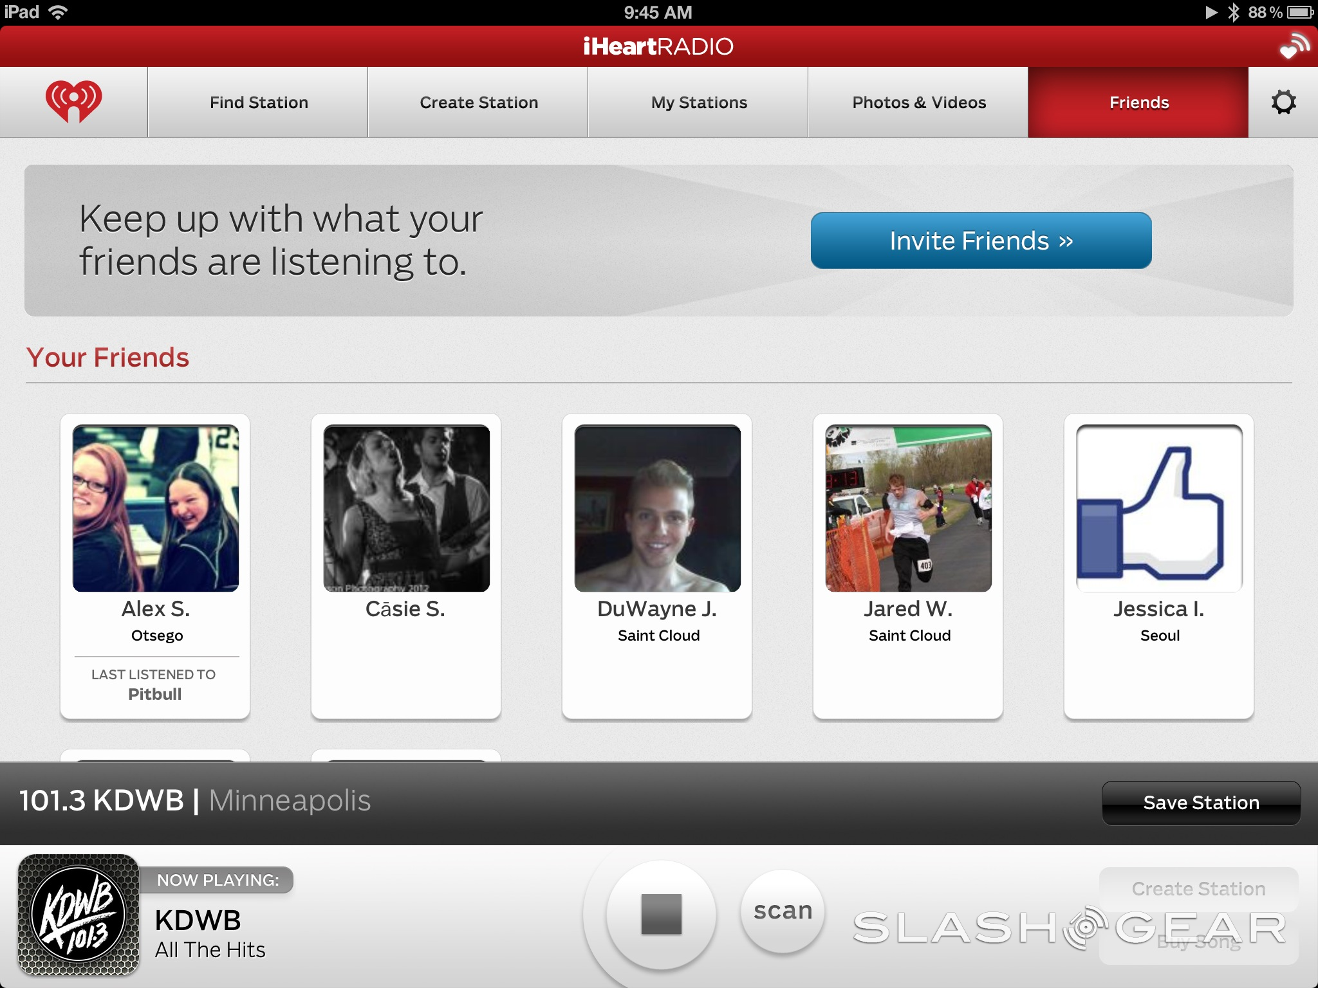Open Alex S.'s profile photo

coord(156,508)
